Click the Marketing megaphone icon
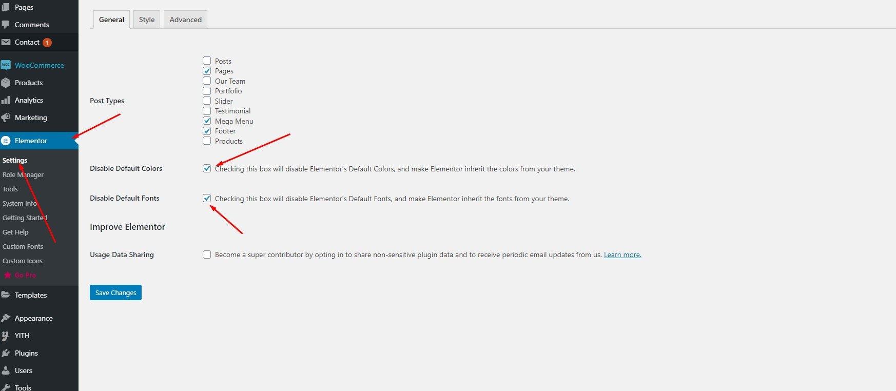The image size is (896, 391). tap(6, 118)
